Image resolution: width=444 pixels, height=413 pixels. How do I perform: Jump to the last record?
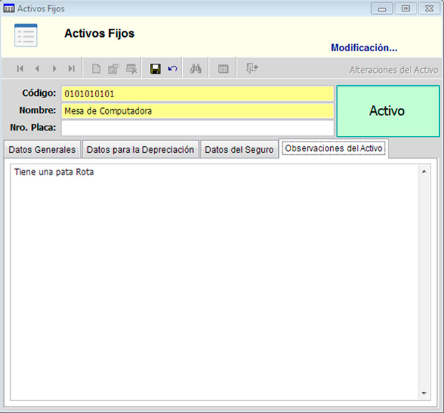(x=71, y=68)
